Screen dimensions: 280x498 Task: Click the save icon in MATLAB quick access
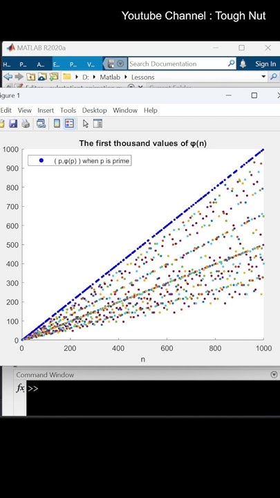(111, 64)
